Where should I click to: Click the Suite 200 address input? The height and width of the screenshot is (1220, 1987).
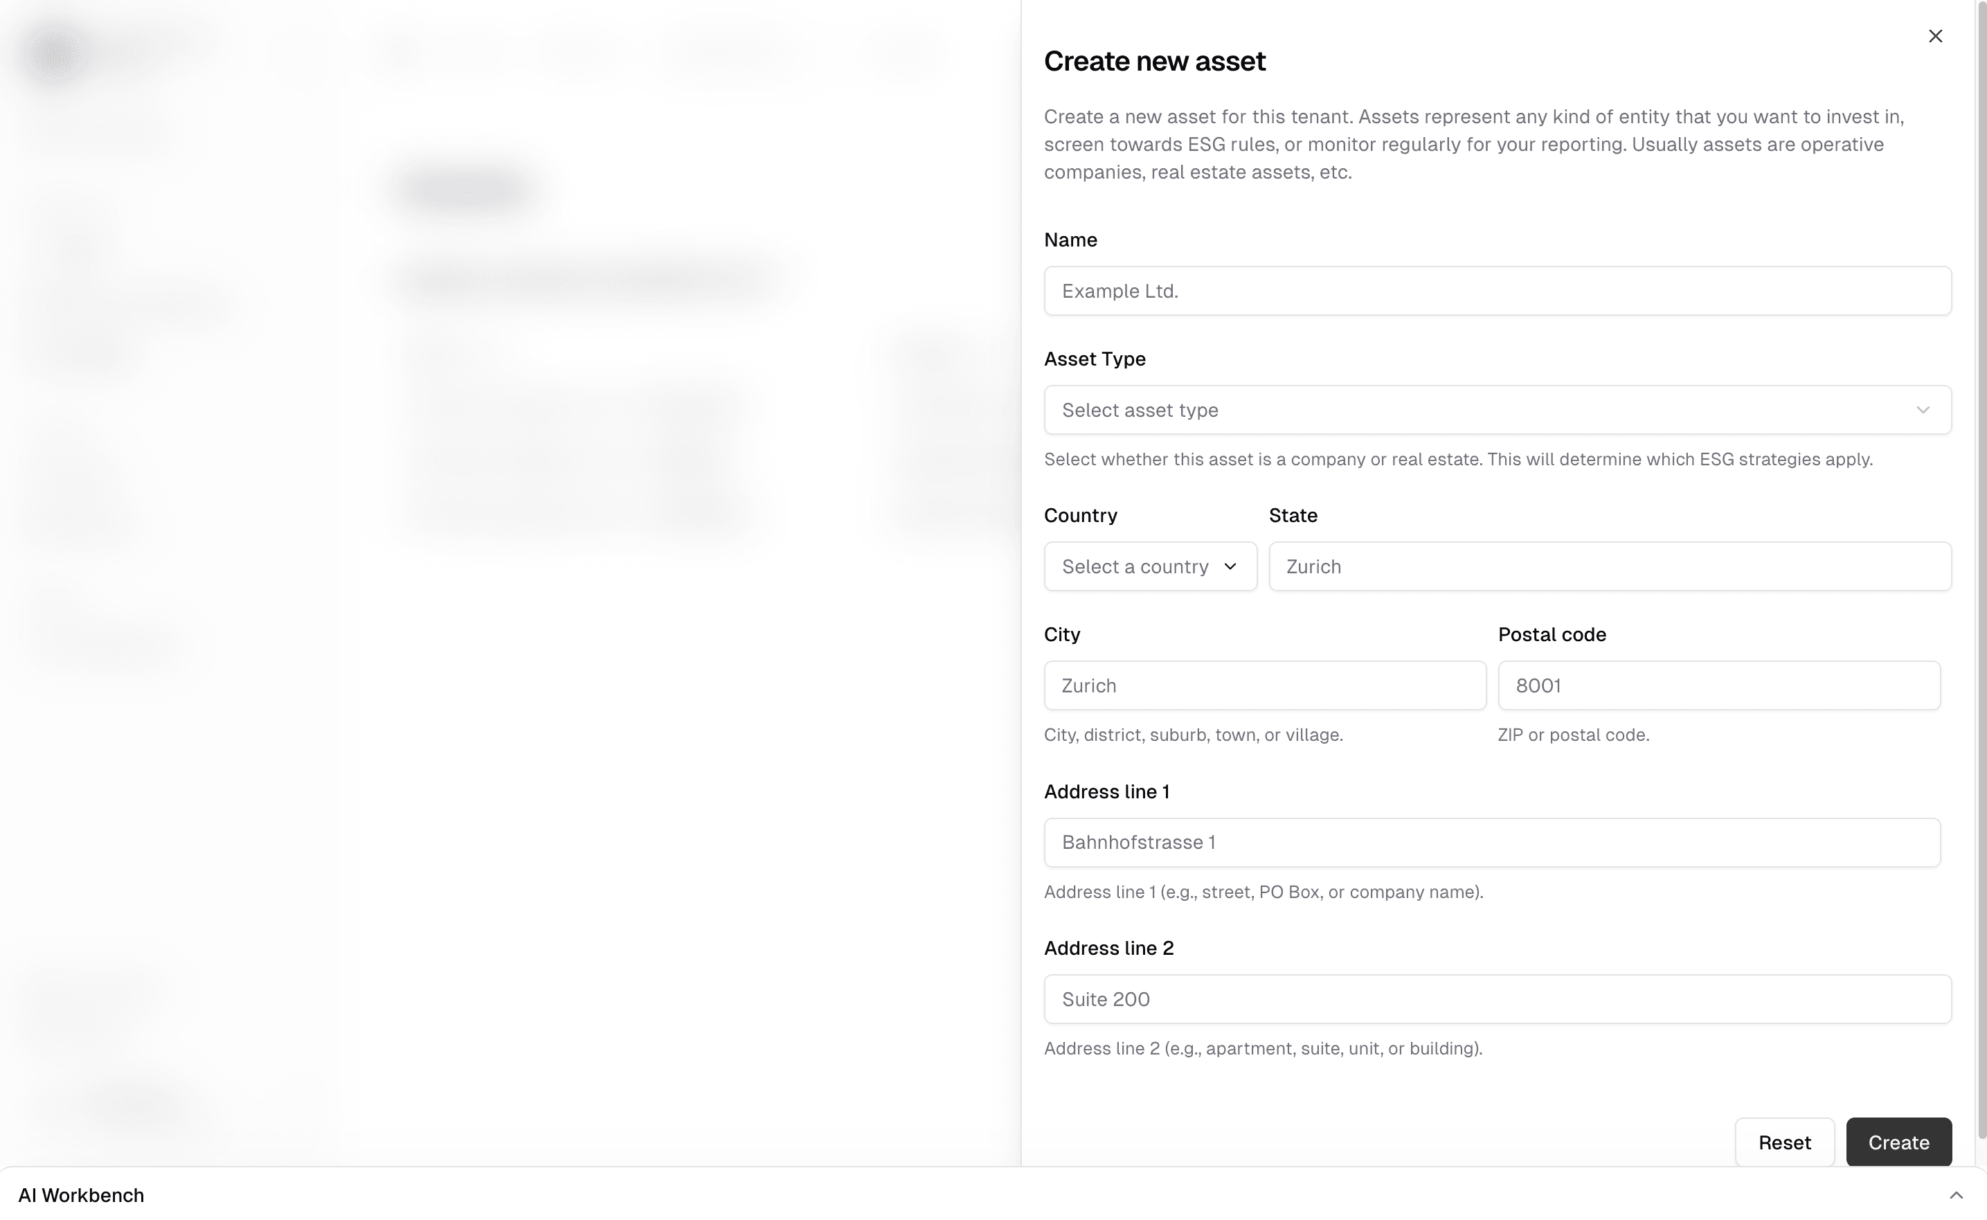coord(1497,999)
